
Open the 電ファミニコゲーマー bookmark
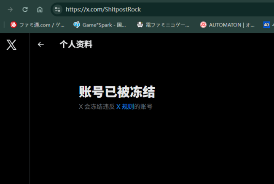(x=163, y=25)
